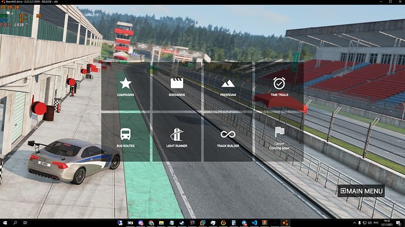Open Task View on the taskbar
Viewport: 405px width, 227px height.
click(x=25, y=223)
